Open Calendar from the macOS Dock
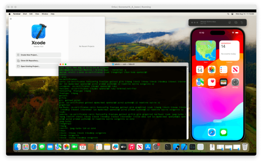The image size is (264, 164). click(83, 147)
